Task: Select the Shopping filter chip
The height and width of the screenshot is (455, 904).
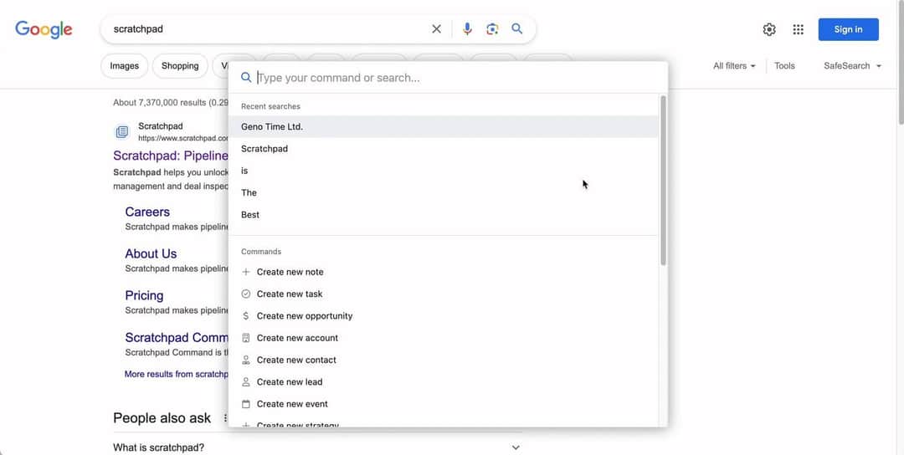Action: coord(180,66)
